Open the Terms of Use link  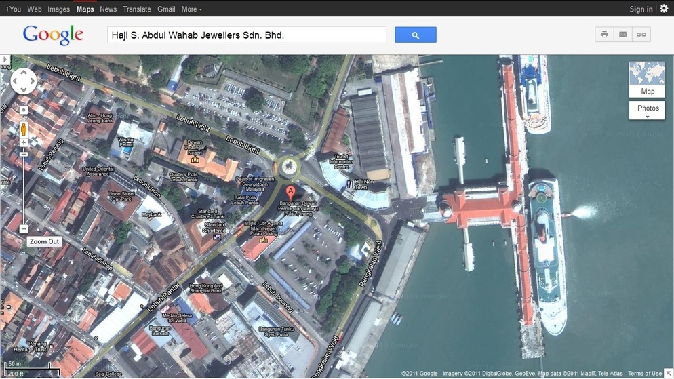click(x=644, y=374)
